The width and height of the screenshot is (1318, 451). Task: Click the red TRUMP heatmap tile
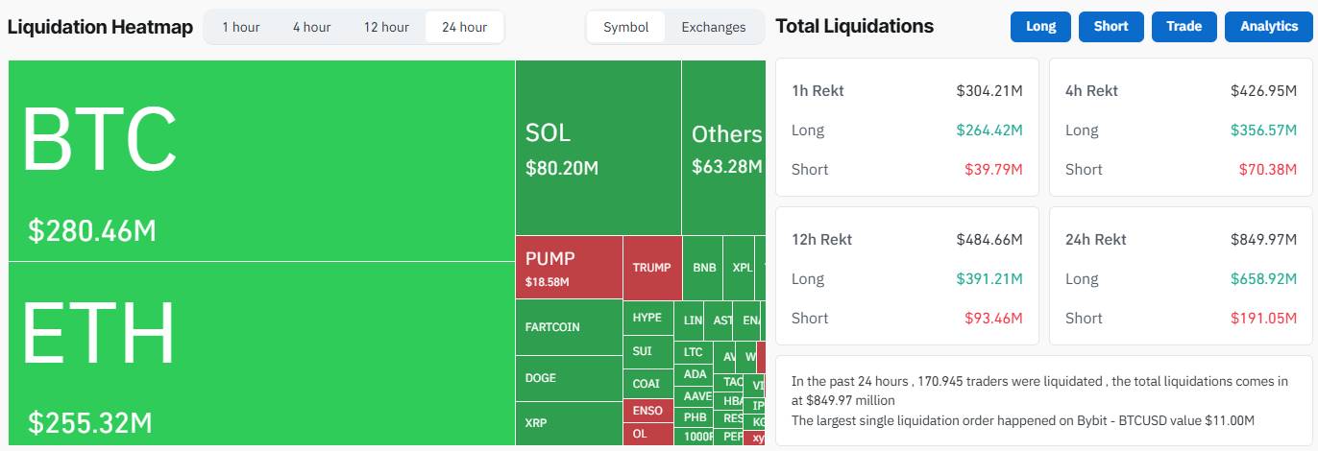point(651,268)
